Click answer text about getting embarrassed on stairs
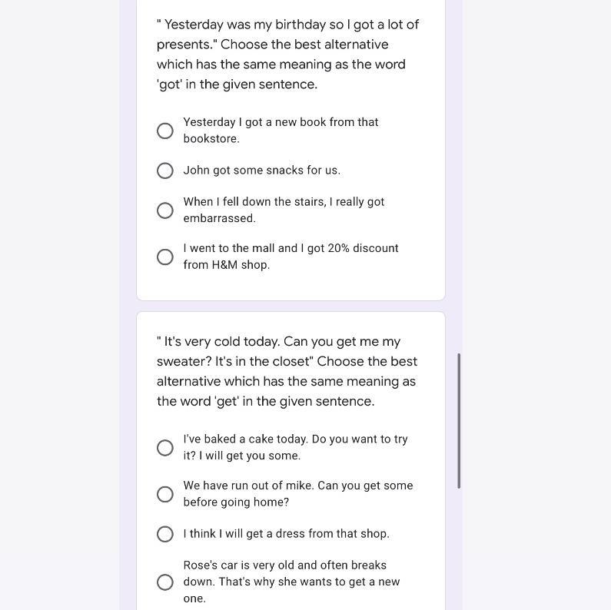The width and height of the screenshot is (611, 610). coord(284,210)
